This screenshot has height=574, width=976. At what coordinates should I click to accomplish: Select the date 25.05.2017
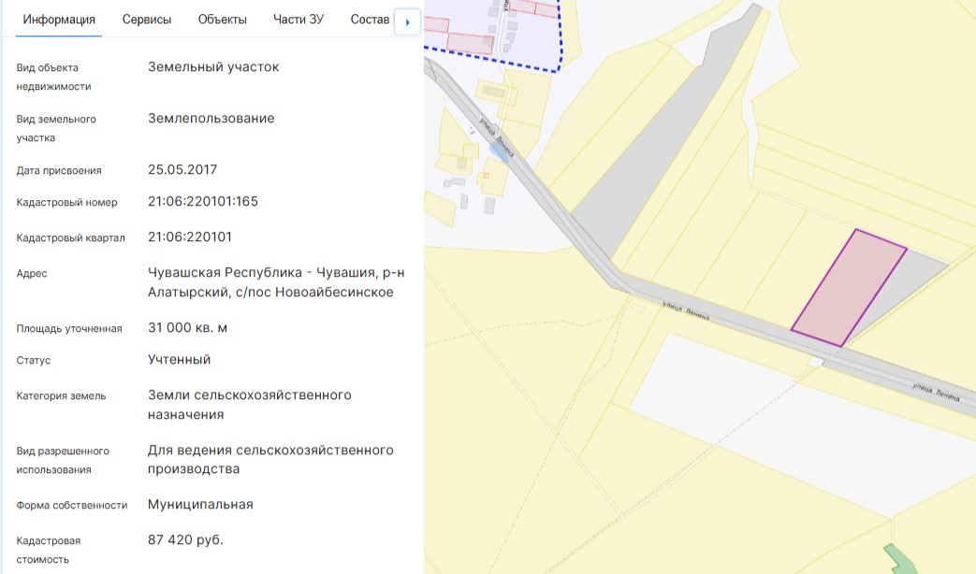click(182, 170)
